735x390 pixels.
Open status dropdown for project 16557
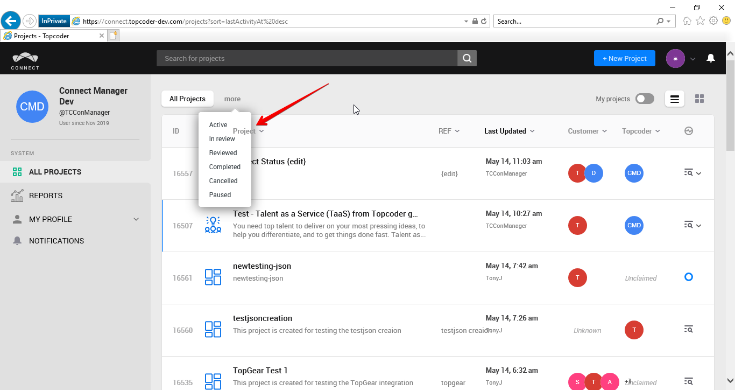pos(699,173)
